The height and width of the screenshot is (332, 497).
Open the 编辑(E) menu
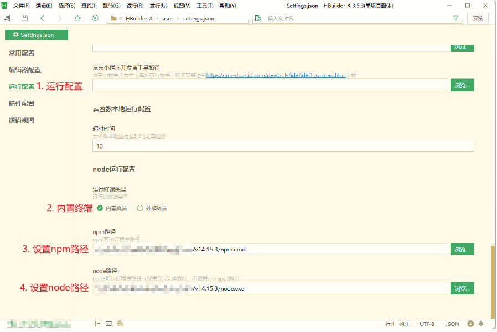tap(44, 6)
